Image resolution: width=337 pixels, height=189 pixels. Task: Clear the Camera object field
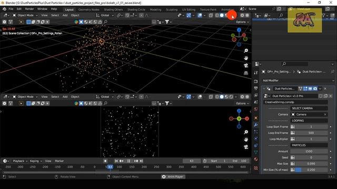tap(325, 114)
